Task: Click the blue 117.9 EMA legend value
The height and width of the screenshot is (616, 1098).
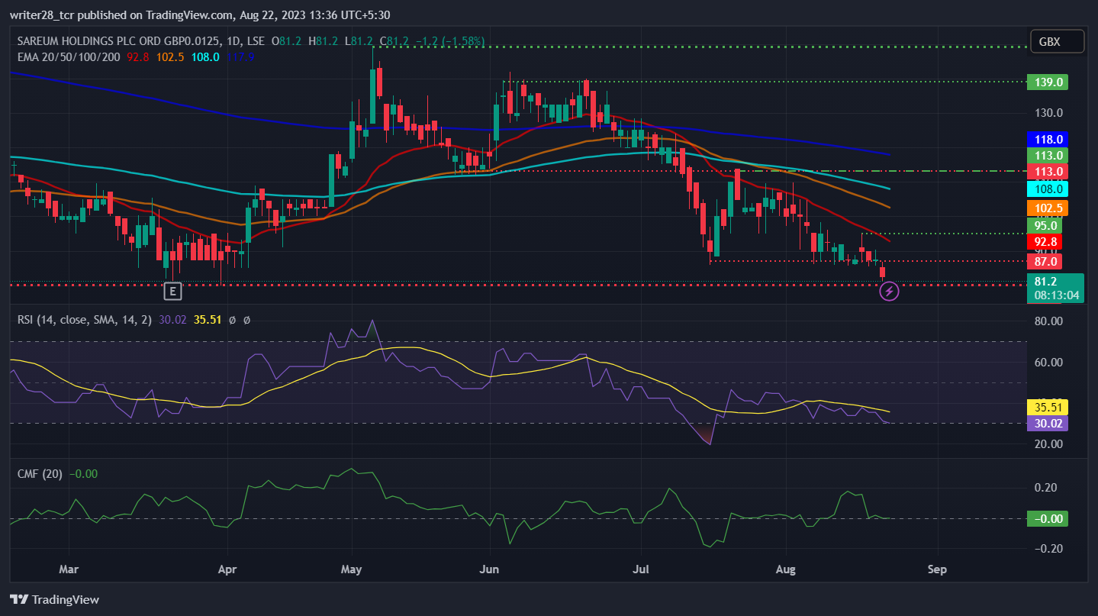Action: click(241, 56)
